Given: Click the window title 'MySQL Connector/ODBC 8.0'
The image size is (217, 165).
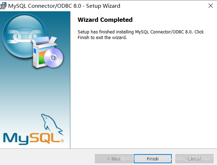Looking at the screenshot, I should click(45, 6).
